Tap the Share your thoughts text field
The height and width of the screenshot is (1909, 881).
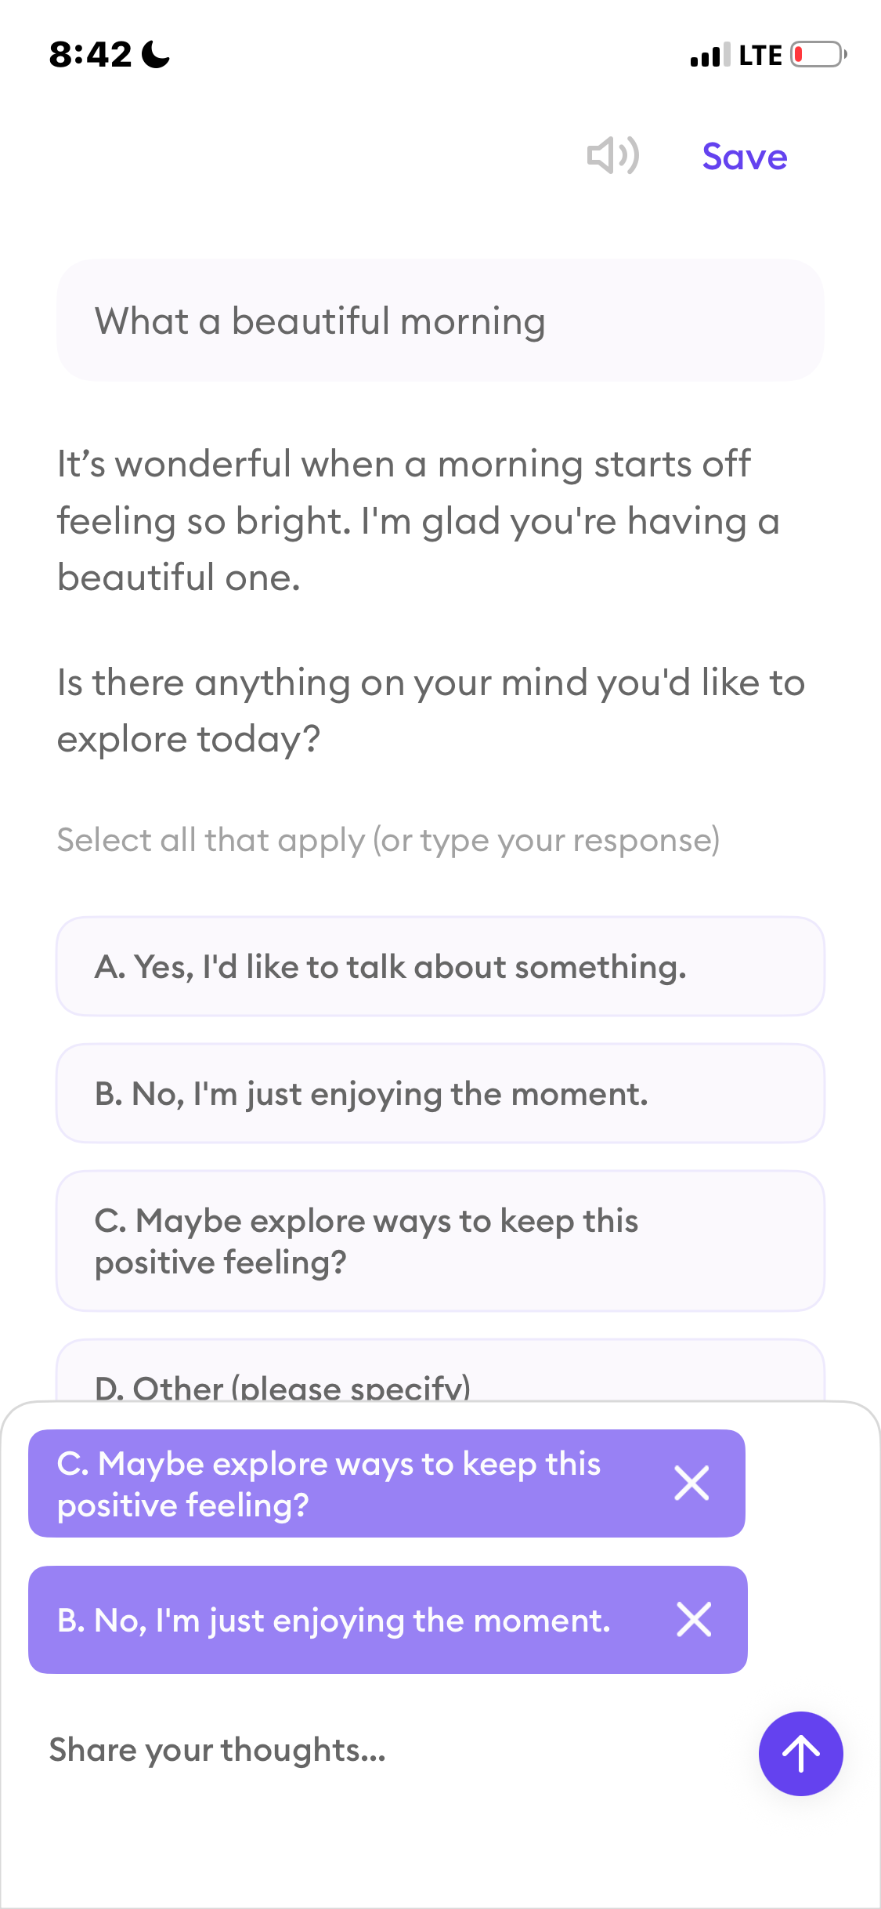(x=392, y=1750)
